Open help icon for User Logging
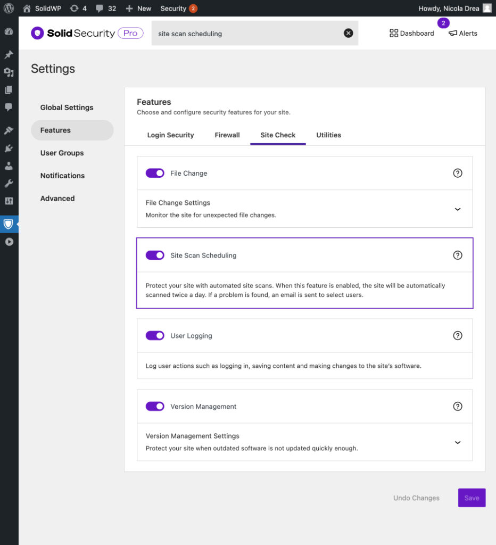The width and height of the screenshot is (496, 545). pyautogui.click(x=457, y=336)
